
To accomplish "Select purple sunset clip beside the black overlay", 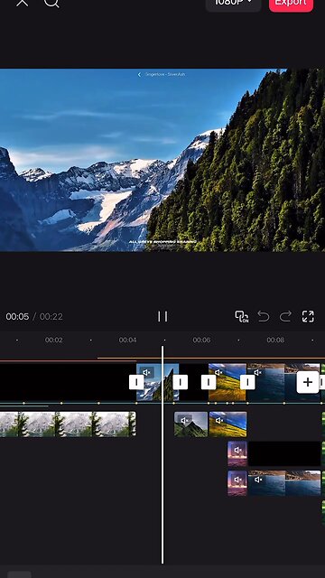I will pos(237,453).
